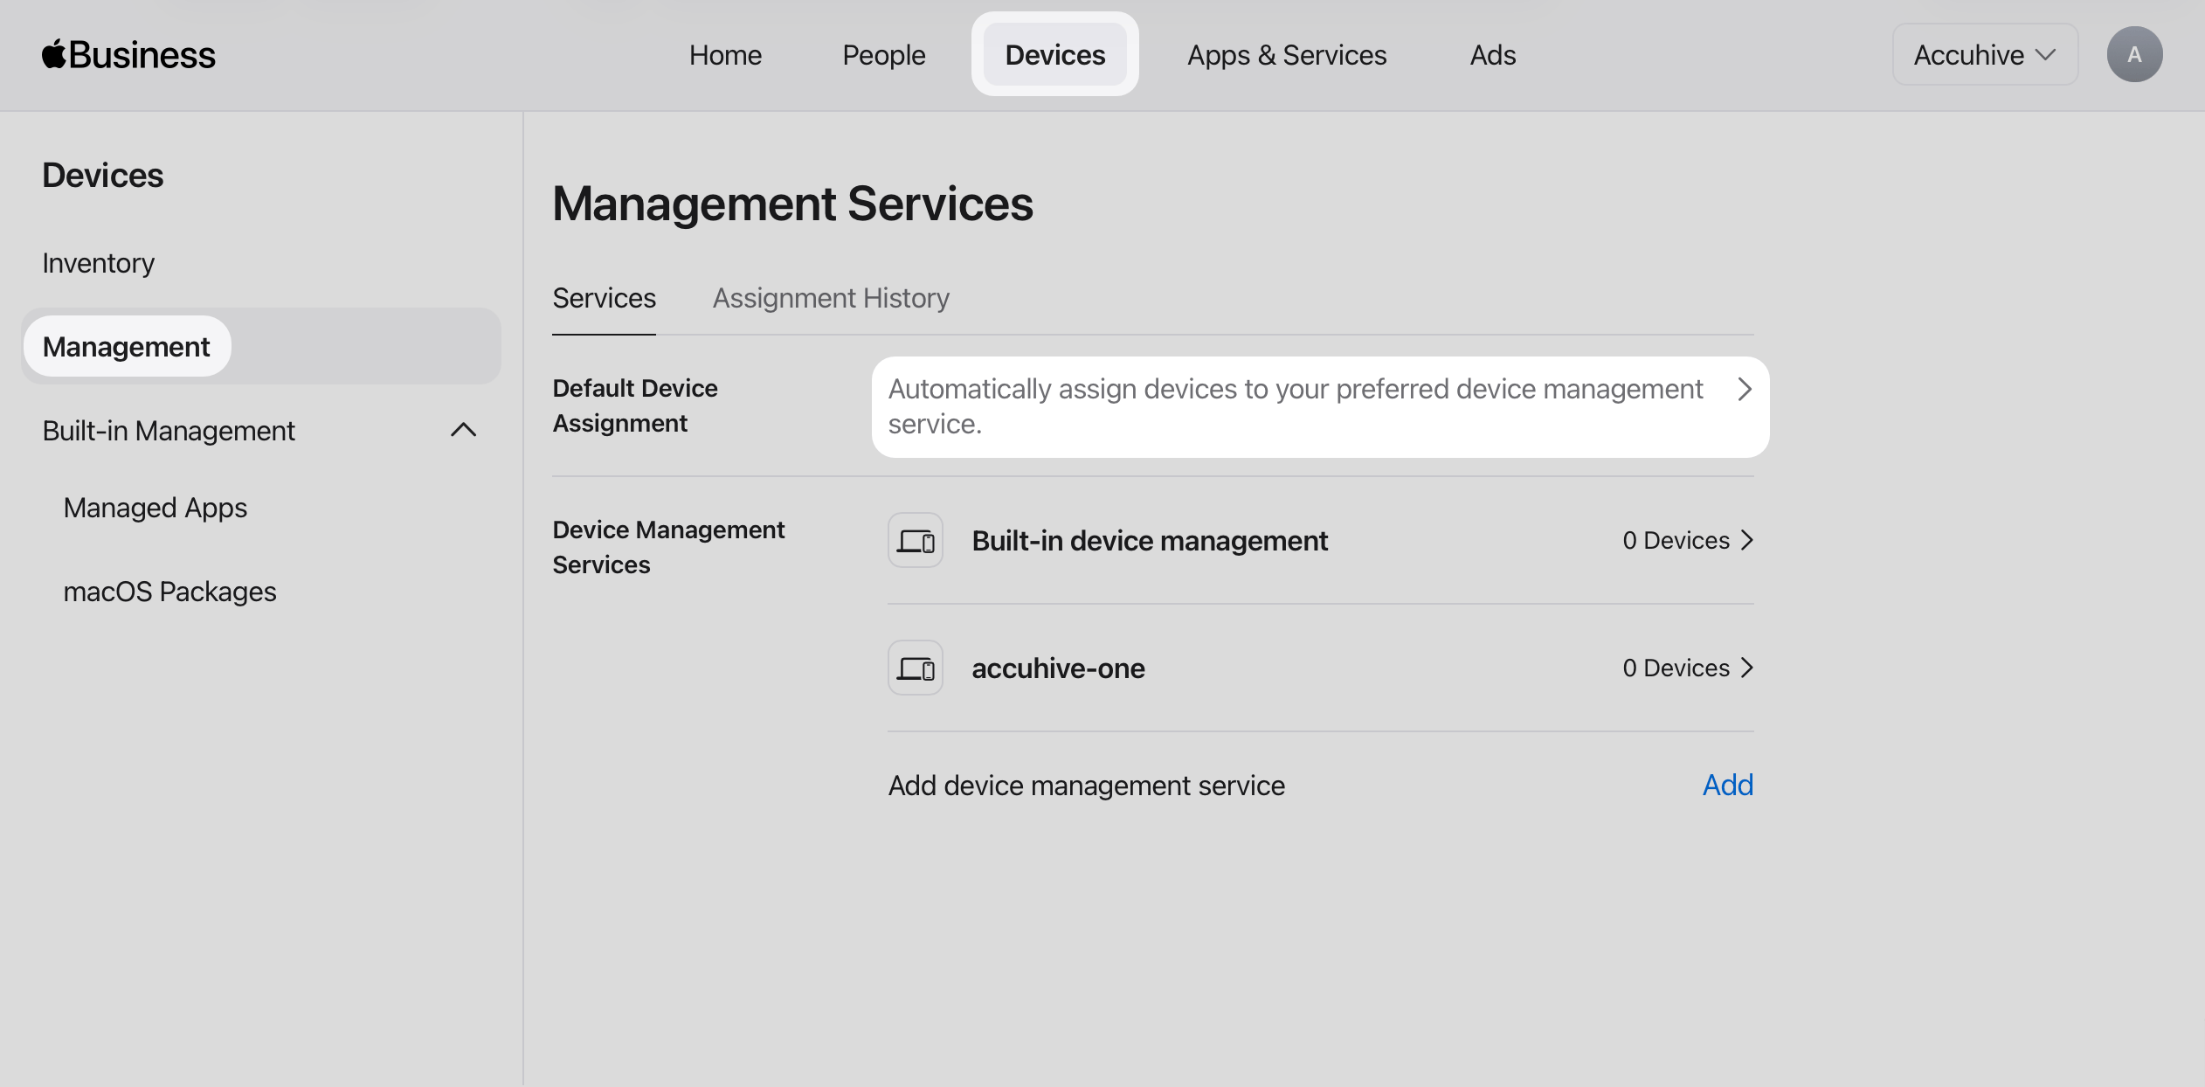Screen dimensions: 2205x1087
Task: Open the Ads section
Action: (1492, 55)
